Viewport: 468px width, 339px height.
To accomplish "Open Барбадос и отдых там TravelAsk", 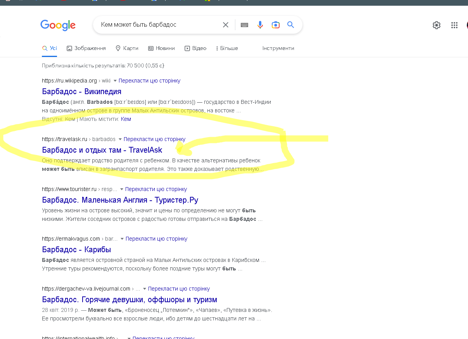I will [102, 150].
